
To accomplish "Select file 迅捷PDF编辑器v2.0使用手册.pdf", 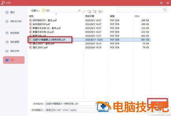I will [47, 40].
